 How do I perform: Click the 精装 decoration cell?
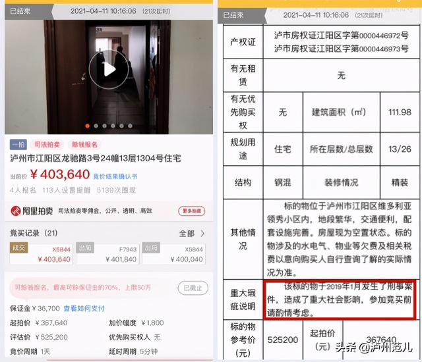[x=400, y=182]
